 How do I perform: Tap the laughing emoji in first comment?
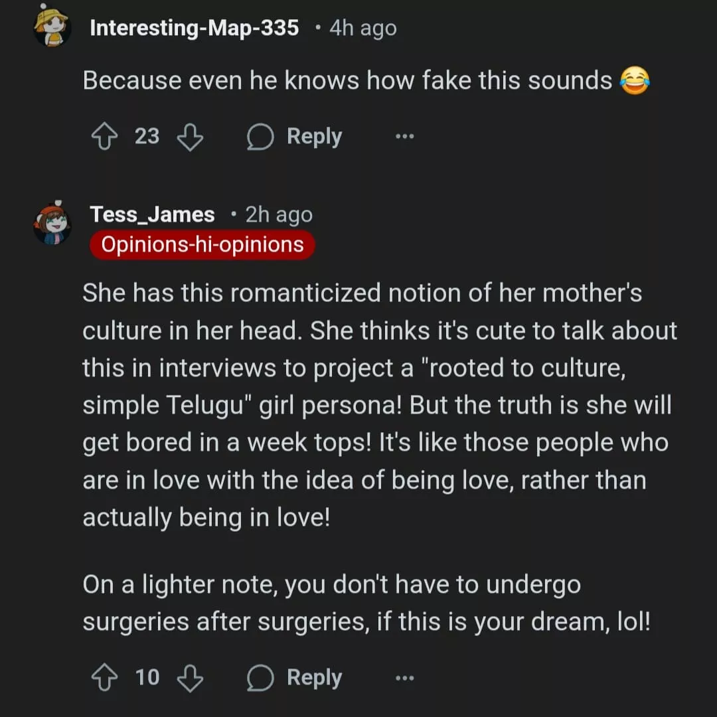pyautogui.click(x=634, y=81)
